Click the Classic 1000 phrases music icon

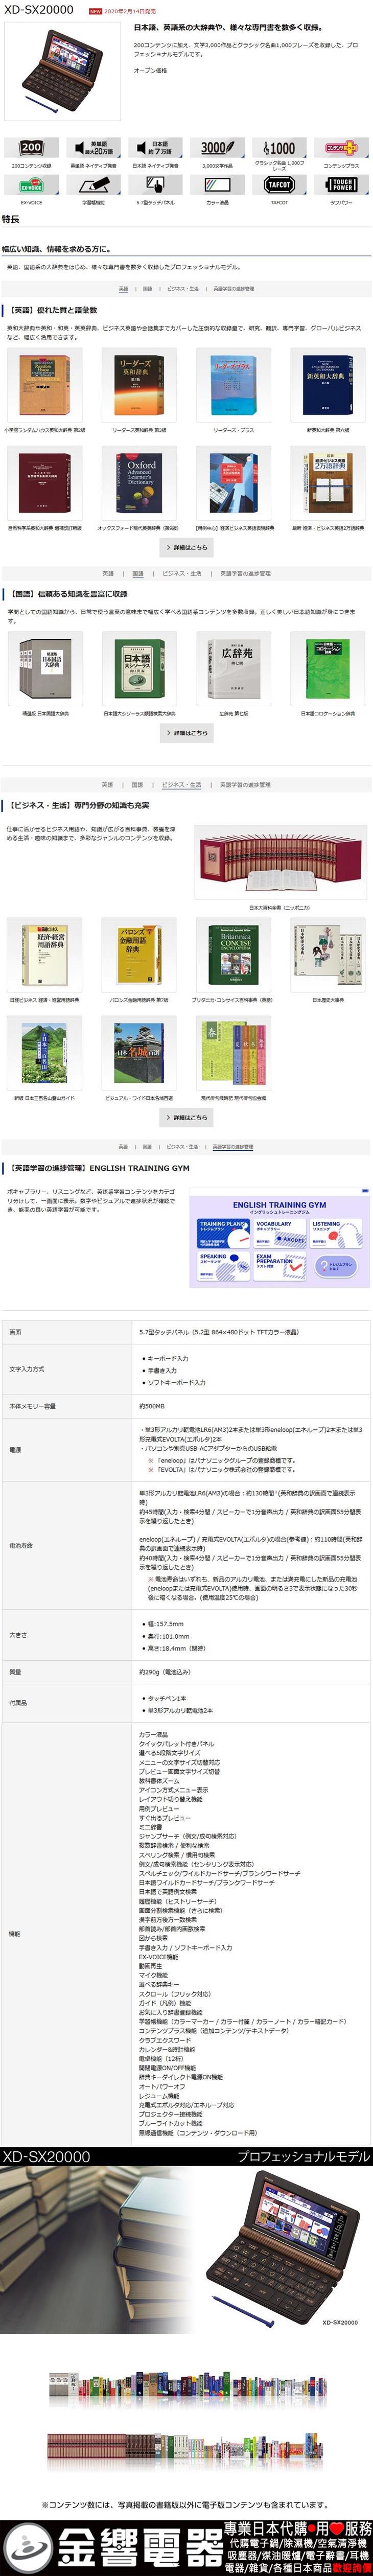coord(279,147)
